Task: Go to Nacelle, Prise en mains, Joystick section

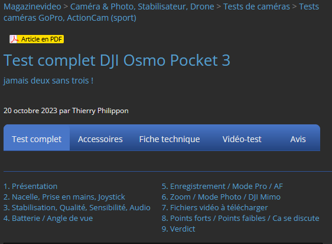Action: pos(64,197)
